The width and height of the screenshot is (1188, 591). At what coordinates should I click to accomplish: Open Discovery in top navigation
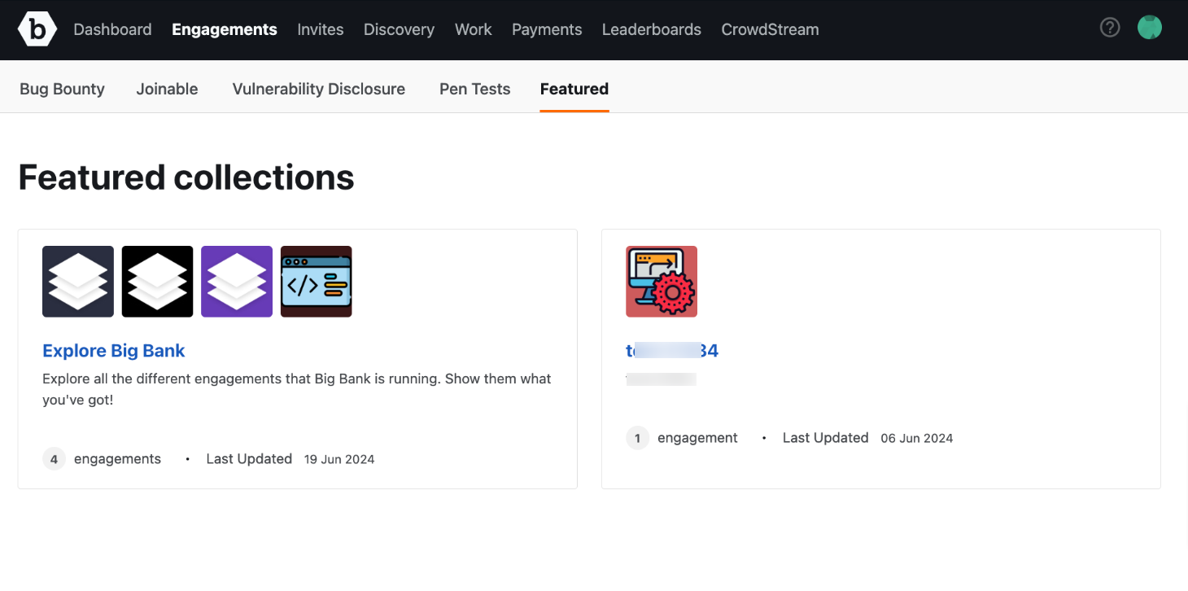pyautogui.click(x=399, y=29)
